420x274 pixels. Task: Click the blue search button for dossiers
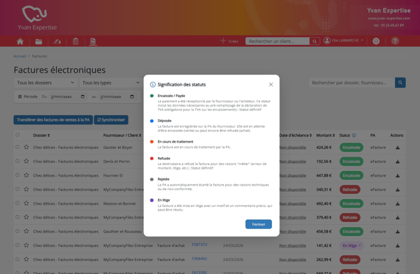point(400,83)
